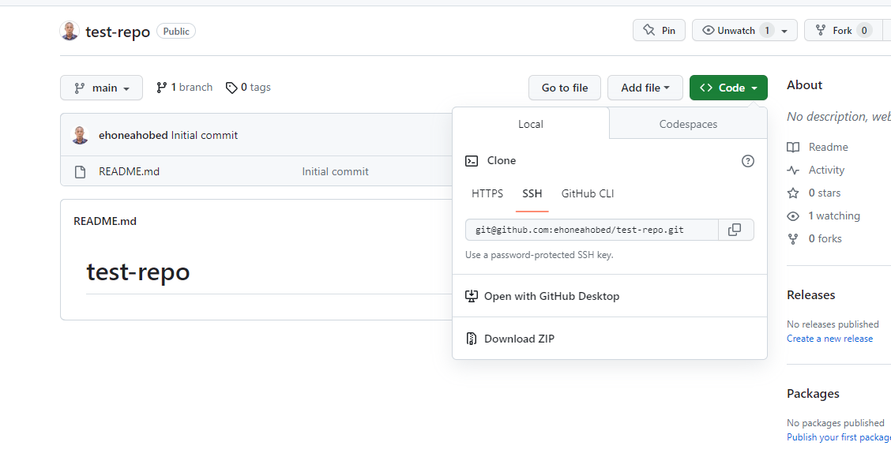Select the GitHub CLI clone tab
The image size is (891, 472).
tap(588, 193)
